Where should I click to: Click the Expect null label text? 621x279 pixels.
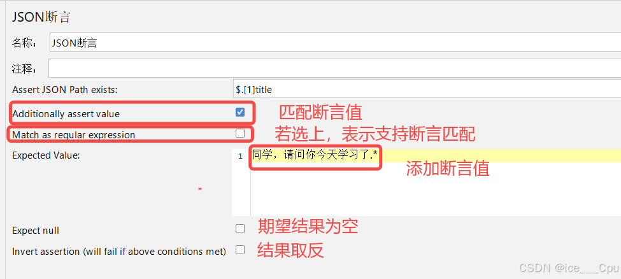click(x=36, y=230)
